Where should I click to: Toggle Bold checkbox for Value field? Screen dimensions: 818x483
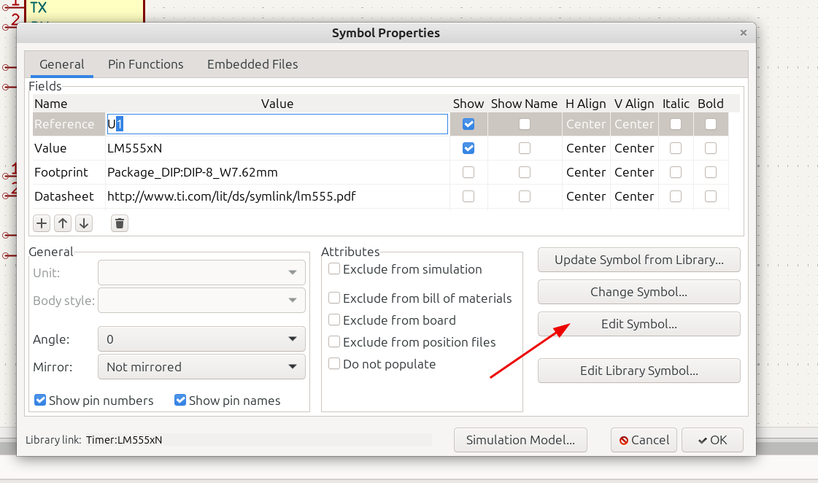pyautogui.click(x=711, y=148)
